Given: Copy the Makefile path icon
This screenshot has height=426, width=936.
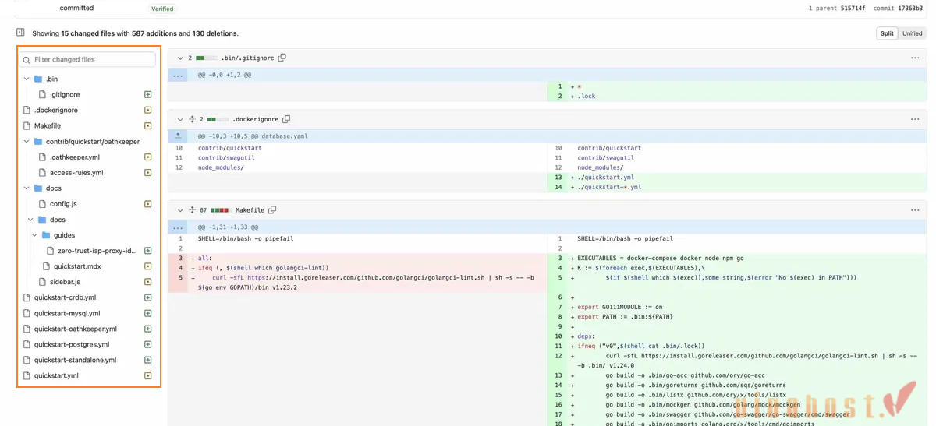Looking at the screenshot, I should coord(272,209).
